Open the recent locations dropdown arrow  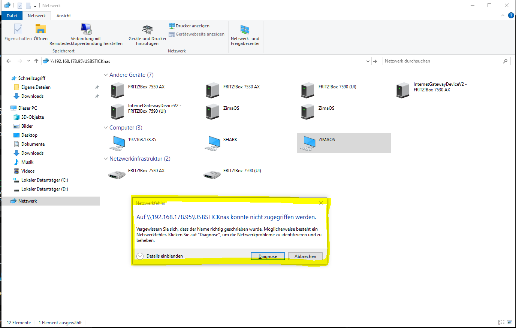pyautogui.click(x=28, y=61)
